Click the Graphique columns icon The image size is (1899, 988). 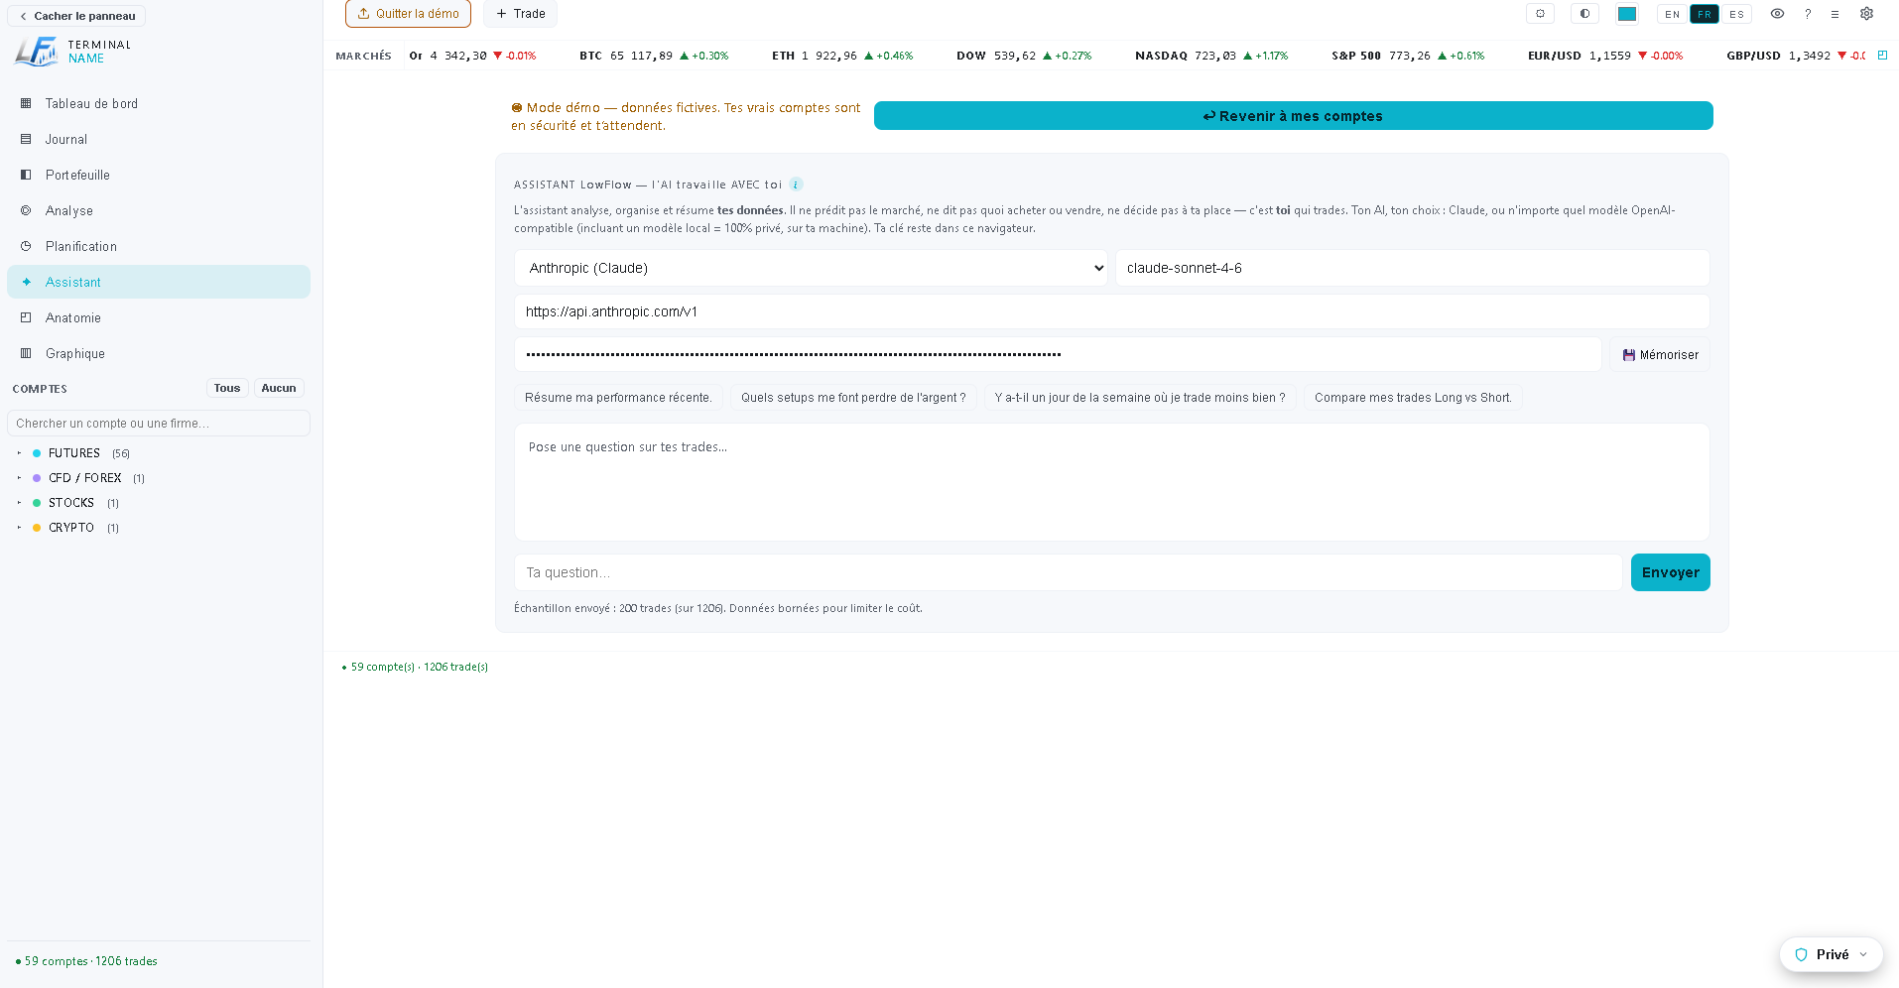pos(26,353)
